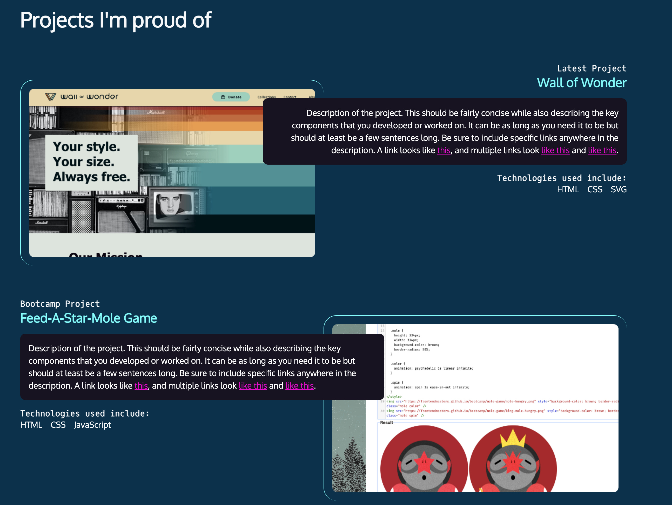Image resolution: width=672 pixels, height=505 pixels.
Task: Click the Donate button in the screenshot
Action: coord(232,97)
